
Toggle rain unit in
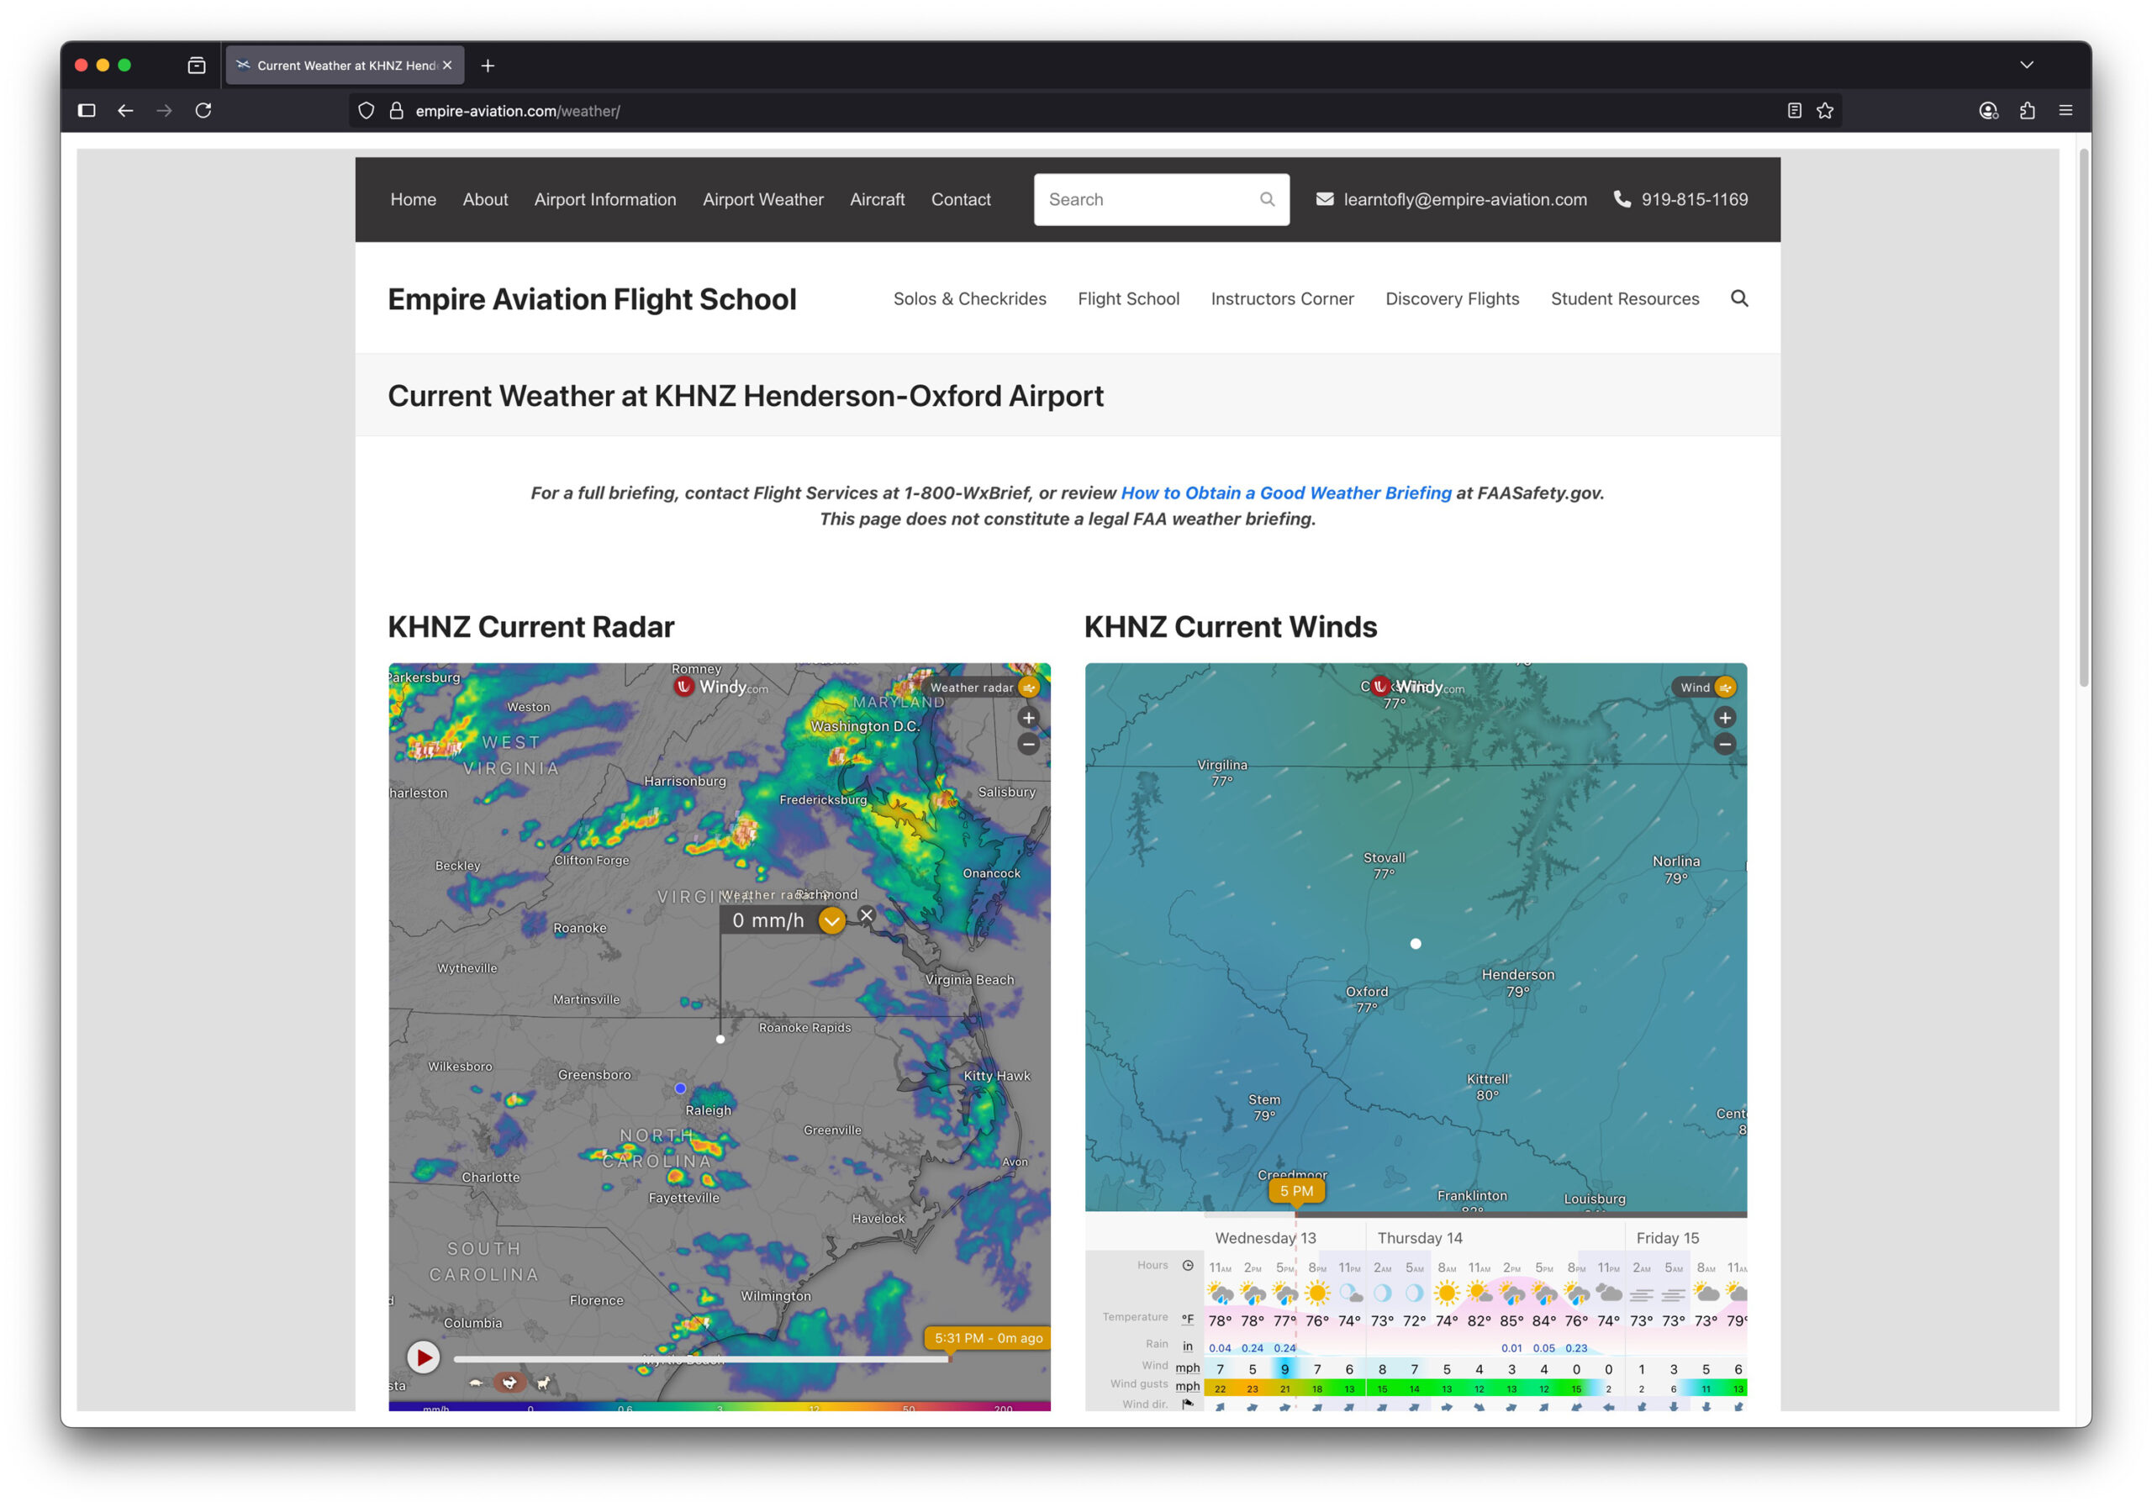coord(1187,1346)
